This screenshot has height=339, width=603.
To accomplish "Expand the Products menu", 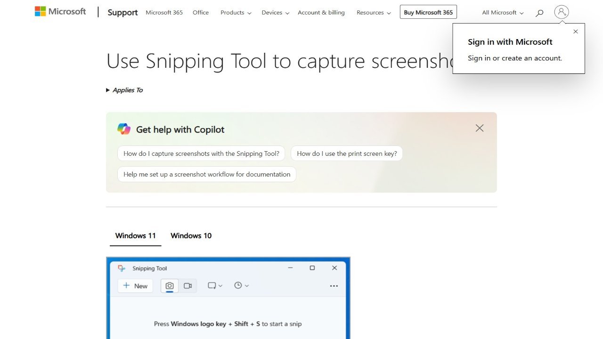I will coord(236,13).
